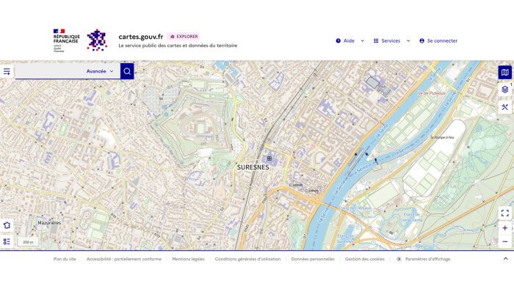Open Conditions générales d'utilisation link

tap(248, 259)
